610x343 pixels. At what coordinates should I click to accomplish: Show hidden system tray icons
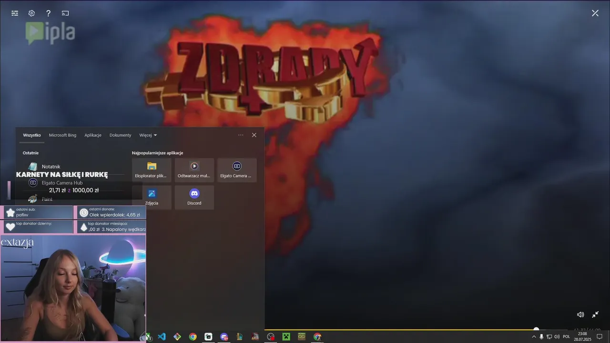pos(534,336)
